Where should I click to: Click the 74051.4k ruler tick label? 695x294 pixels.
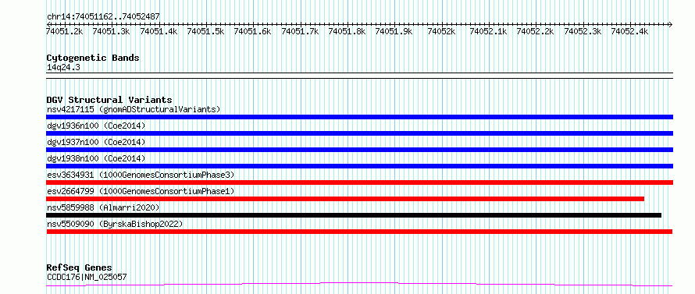point(159,31)
